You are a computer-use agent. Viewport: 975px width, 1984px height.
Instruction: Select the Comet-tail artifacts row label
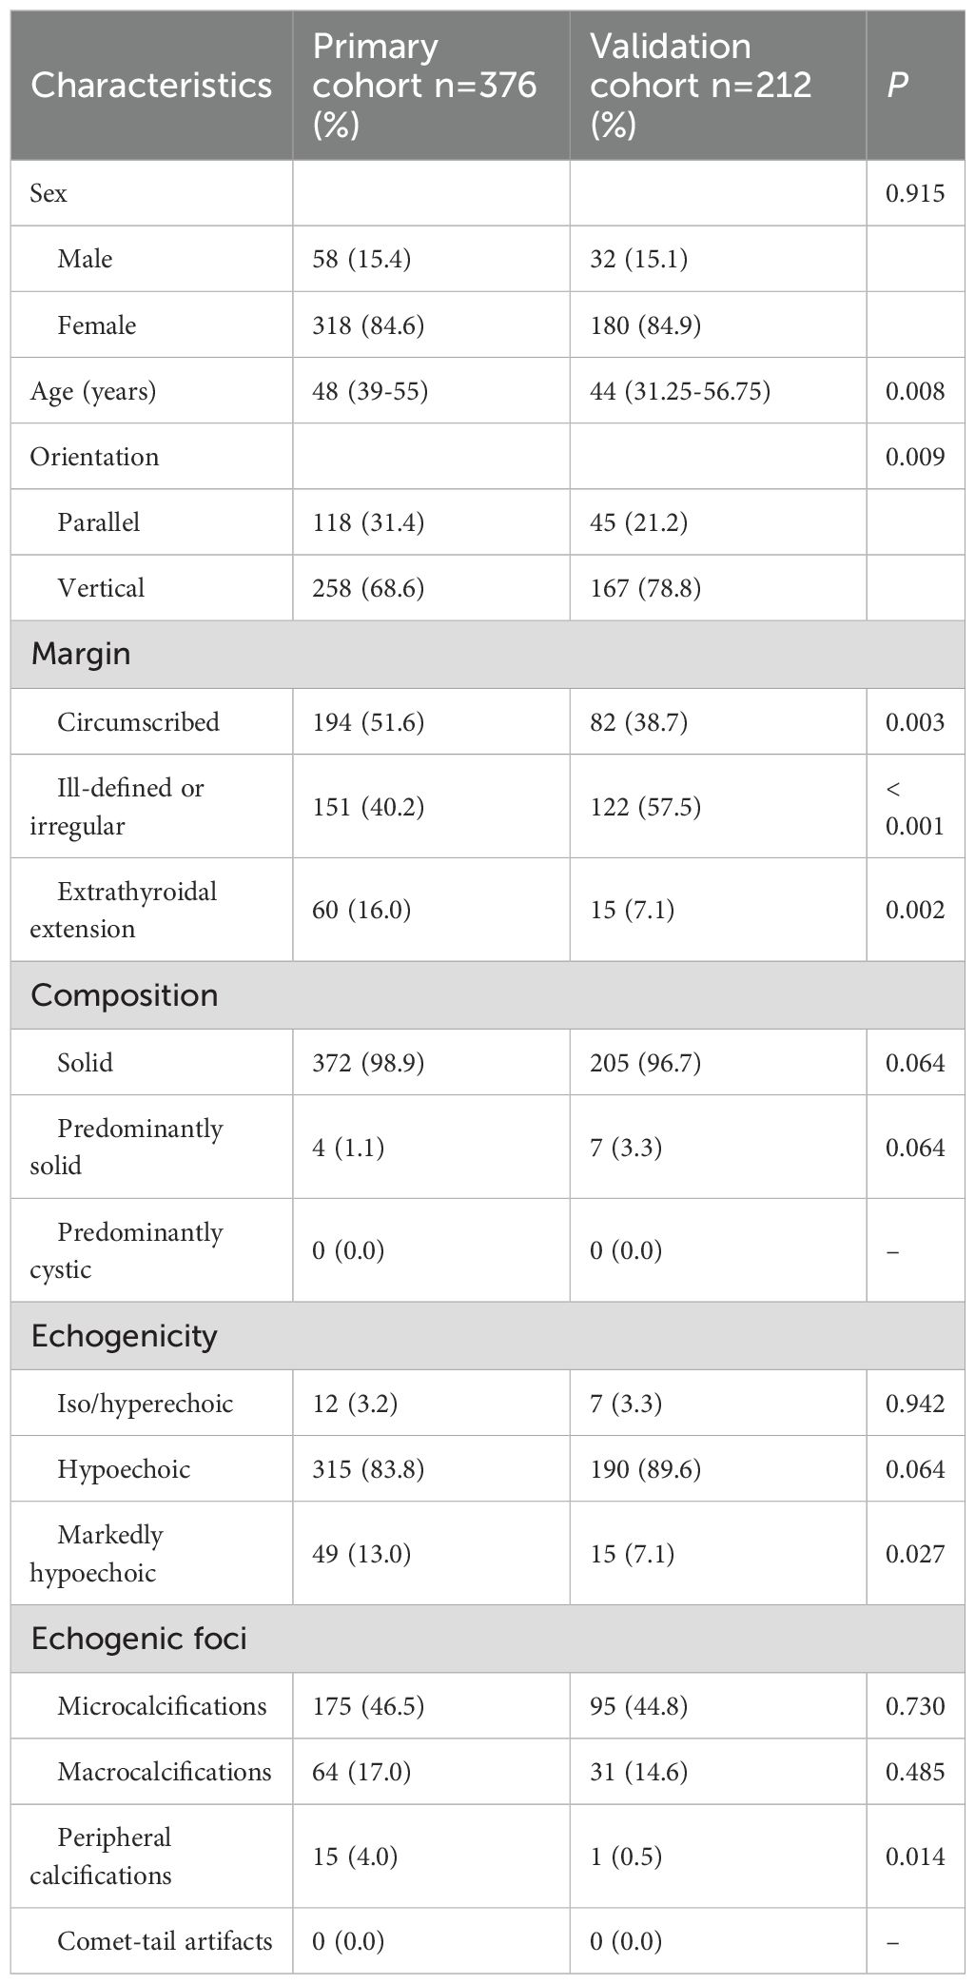(165, 1940)
